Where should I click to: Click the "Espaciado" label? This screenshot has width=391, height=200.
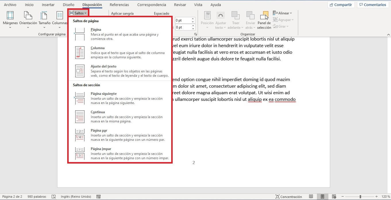(x=161, y=14)
